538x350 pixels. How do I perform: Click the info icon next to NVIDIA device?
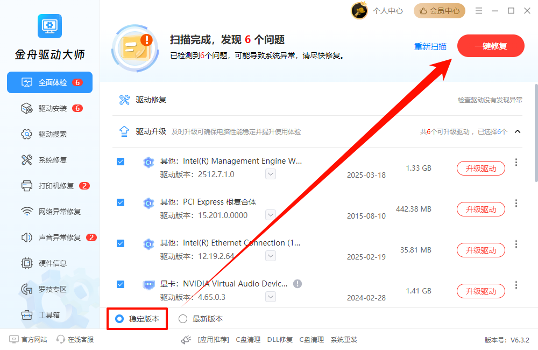coord(298,284)
